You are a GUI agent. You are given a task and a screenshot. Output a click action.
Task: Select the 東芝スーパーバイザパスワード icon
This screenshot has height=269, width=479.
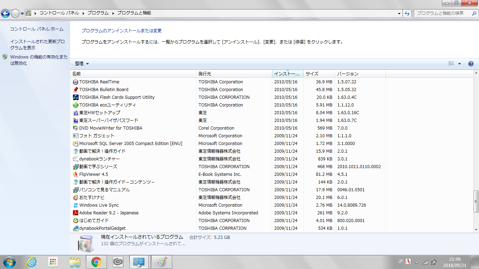(x=76, y=120)
